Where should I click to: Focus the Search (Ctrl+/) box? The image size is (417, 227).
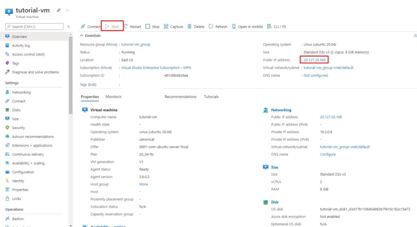34,26
